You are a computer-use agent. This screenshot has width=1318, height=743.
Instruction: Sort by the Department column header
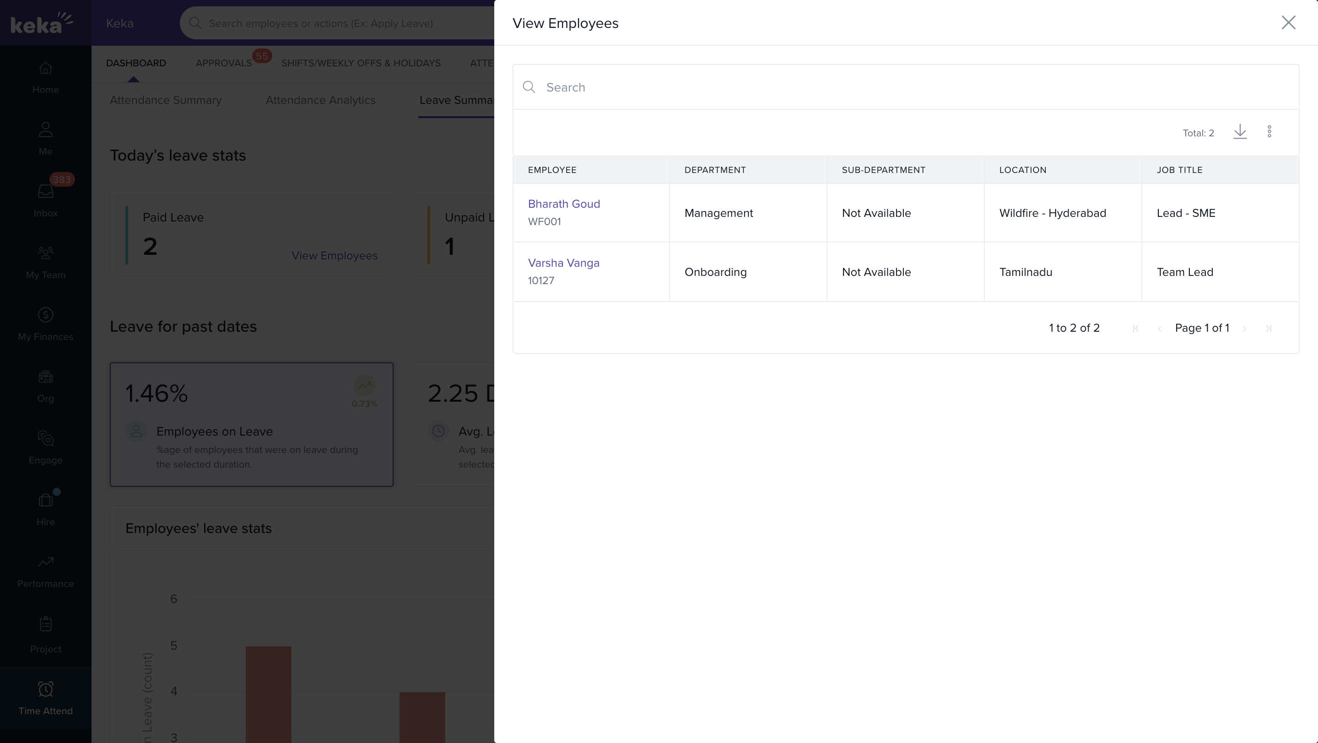coord(715,170)
